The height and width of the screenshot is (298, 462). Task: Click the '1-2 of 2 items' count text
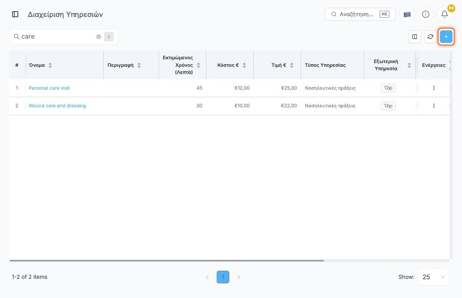(x=30, y=277)
